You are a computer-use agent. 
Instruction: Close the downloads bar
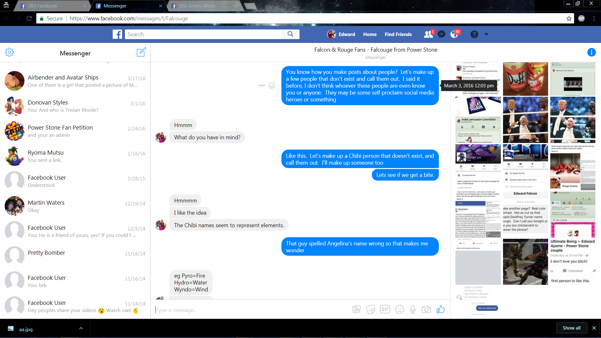(x=594, y=328)
